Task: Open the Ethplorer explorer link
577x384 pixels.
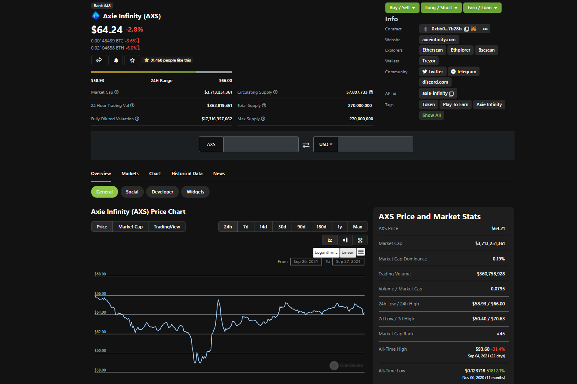Action: click(460, 50)
